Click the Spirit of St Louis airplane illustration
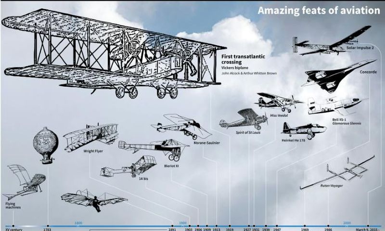Image resolution: width=385 pixels, height=231 pixels. pos(244,119)
